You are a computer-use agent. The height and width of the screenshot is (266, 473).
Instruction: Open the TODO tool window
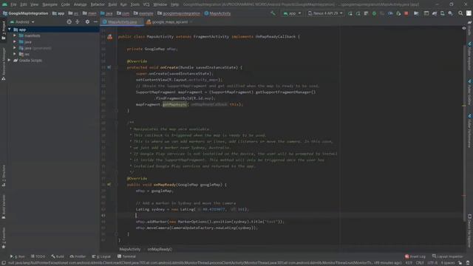click(x=38, y=256)
